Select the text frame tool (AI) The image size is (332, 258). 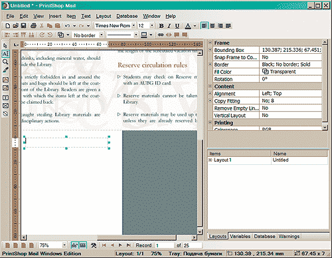[5, 54]
